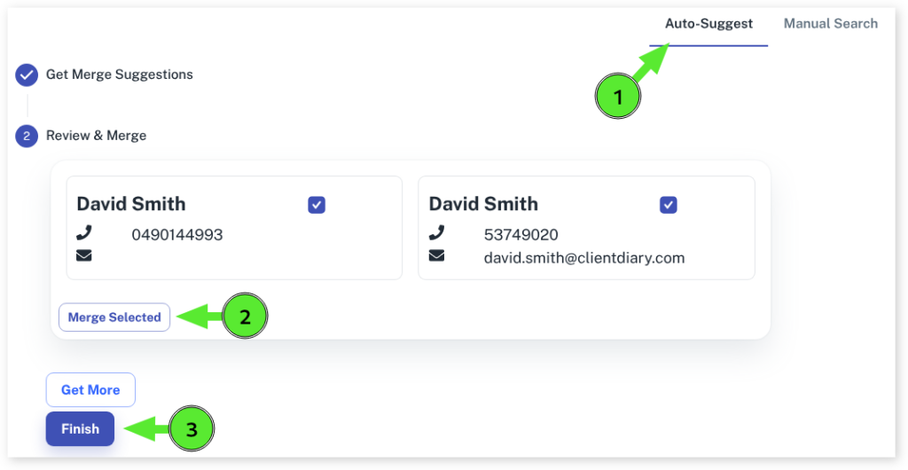This screenshot has height=470, width=908.
Task: Open the Manual Search tab
Action: (830, 24)
